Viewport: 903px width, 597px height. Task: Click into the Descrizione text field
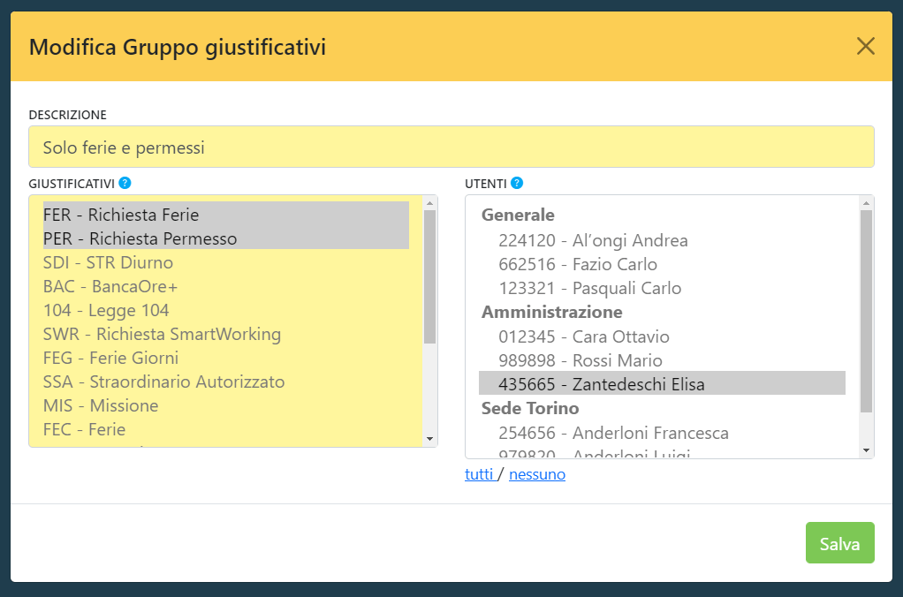point(451,147)
